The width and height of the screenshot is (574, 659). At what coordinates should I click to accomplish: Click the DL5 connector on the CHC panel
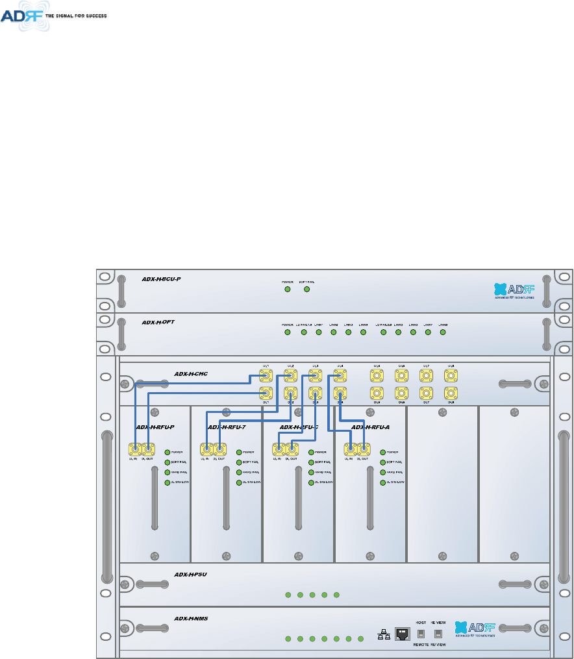(377, 393)
